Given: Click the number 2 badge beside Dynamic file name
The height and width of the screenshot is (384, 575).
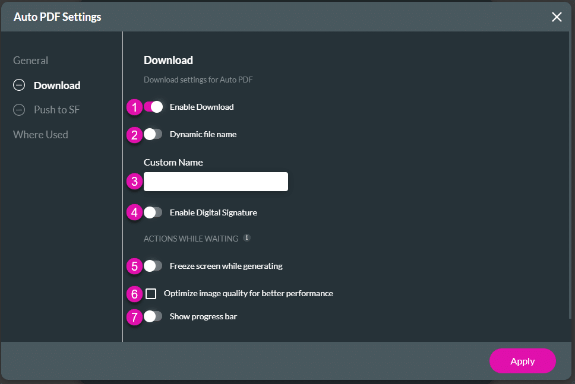Looking at the screenshot, I should (134, 135).
